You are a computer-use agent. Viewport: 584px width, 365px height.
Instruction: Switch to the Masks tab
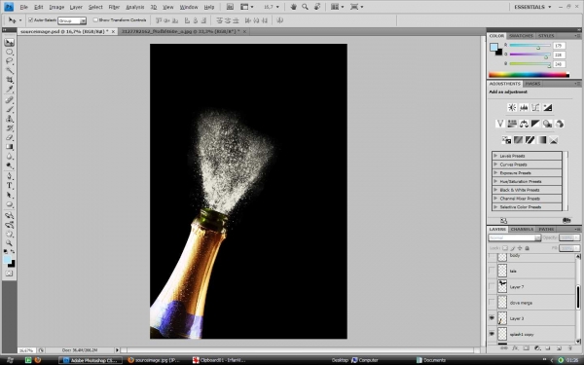click(x=532, y=84)
